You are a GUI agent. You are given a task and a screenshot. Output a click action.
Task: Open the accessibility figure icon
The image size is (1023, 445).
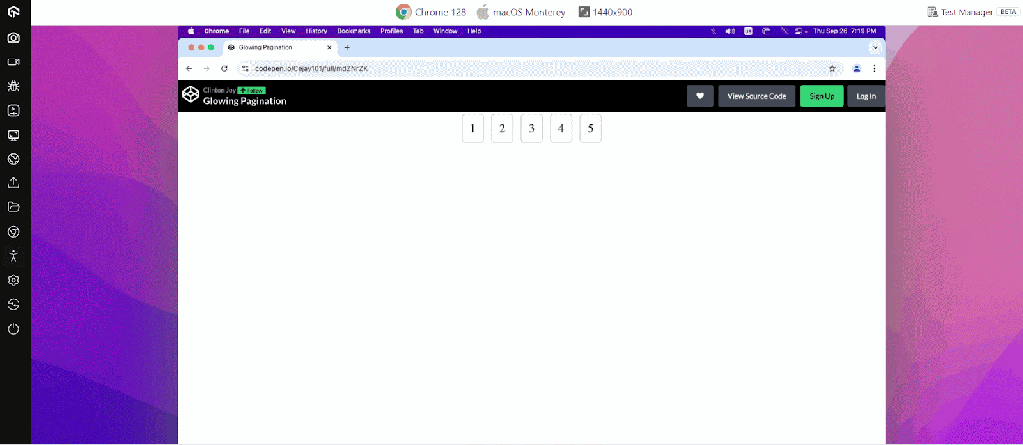click(13, 256)
